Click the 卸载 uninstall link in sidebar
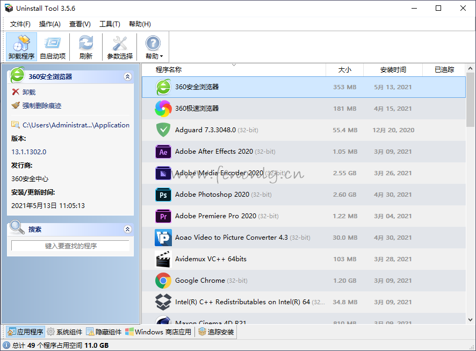 (29, 92)
